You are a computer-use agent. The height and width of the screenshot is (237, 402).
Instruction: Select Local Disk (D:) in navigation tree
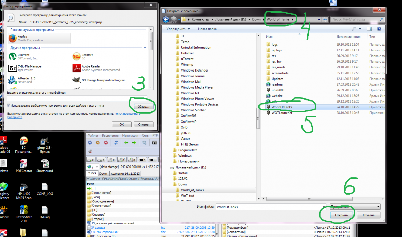click(x=191, y=167)
